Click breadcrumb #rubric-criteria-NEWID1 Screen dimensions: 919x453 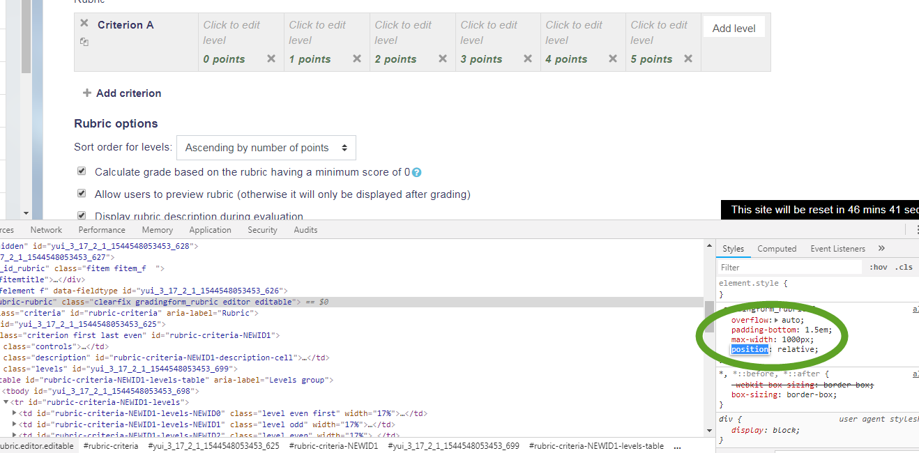click(333, 446)
